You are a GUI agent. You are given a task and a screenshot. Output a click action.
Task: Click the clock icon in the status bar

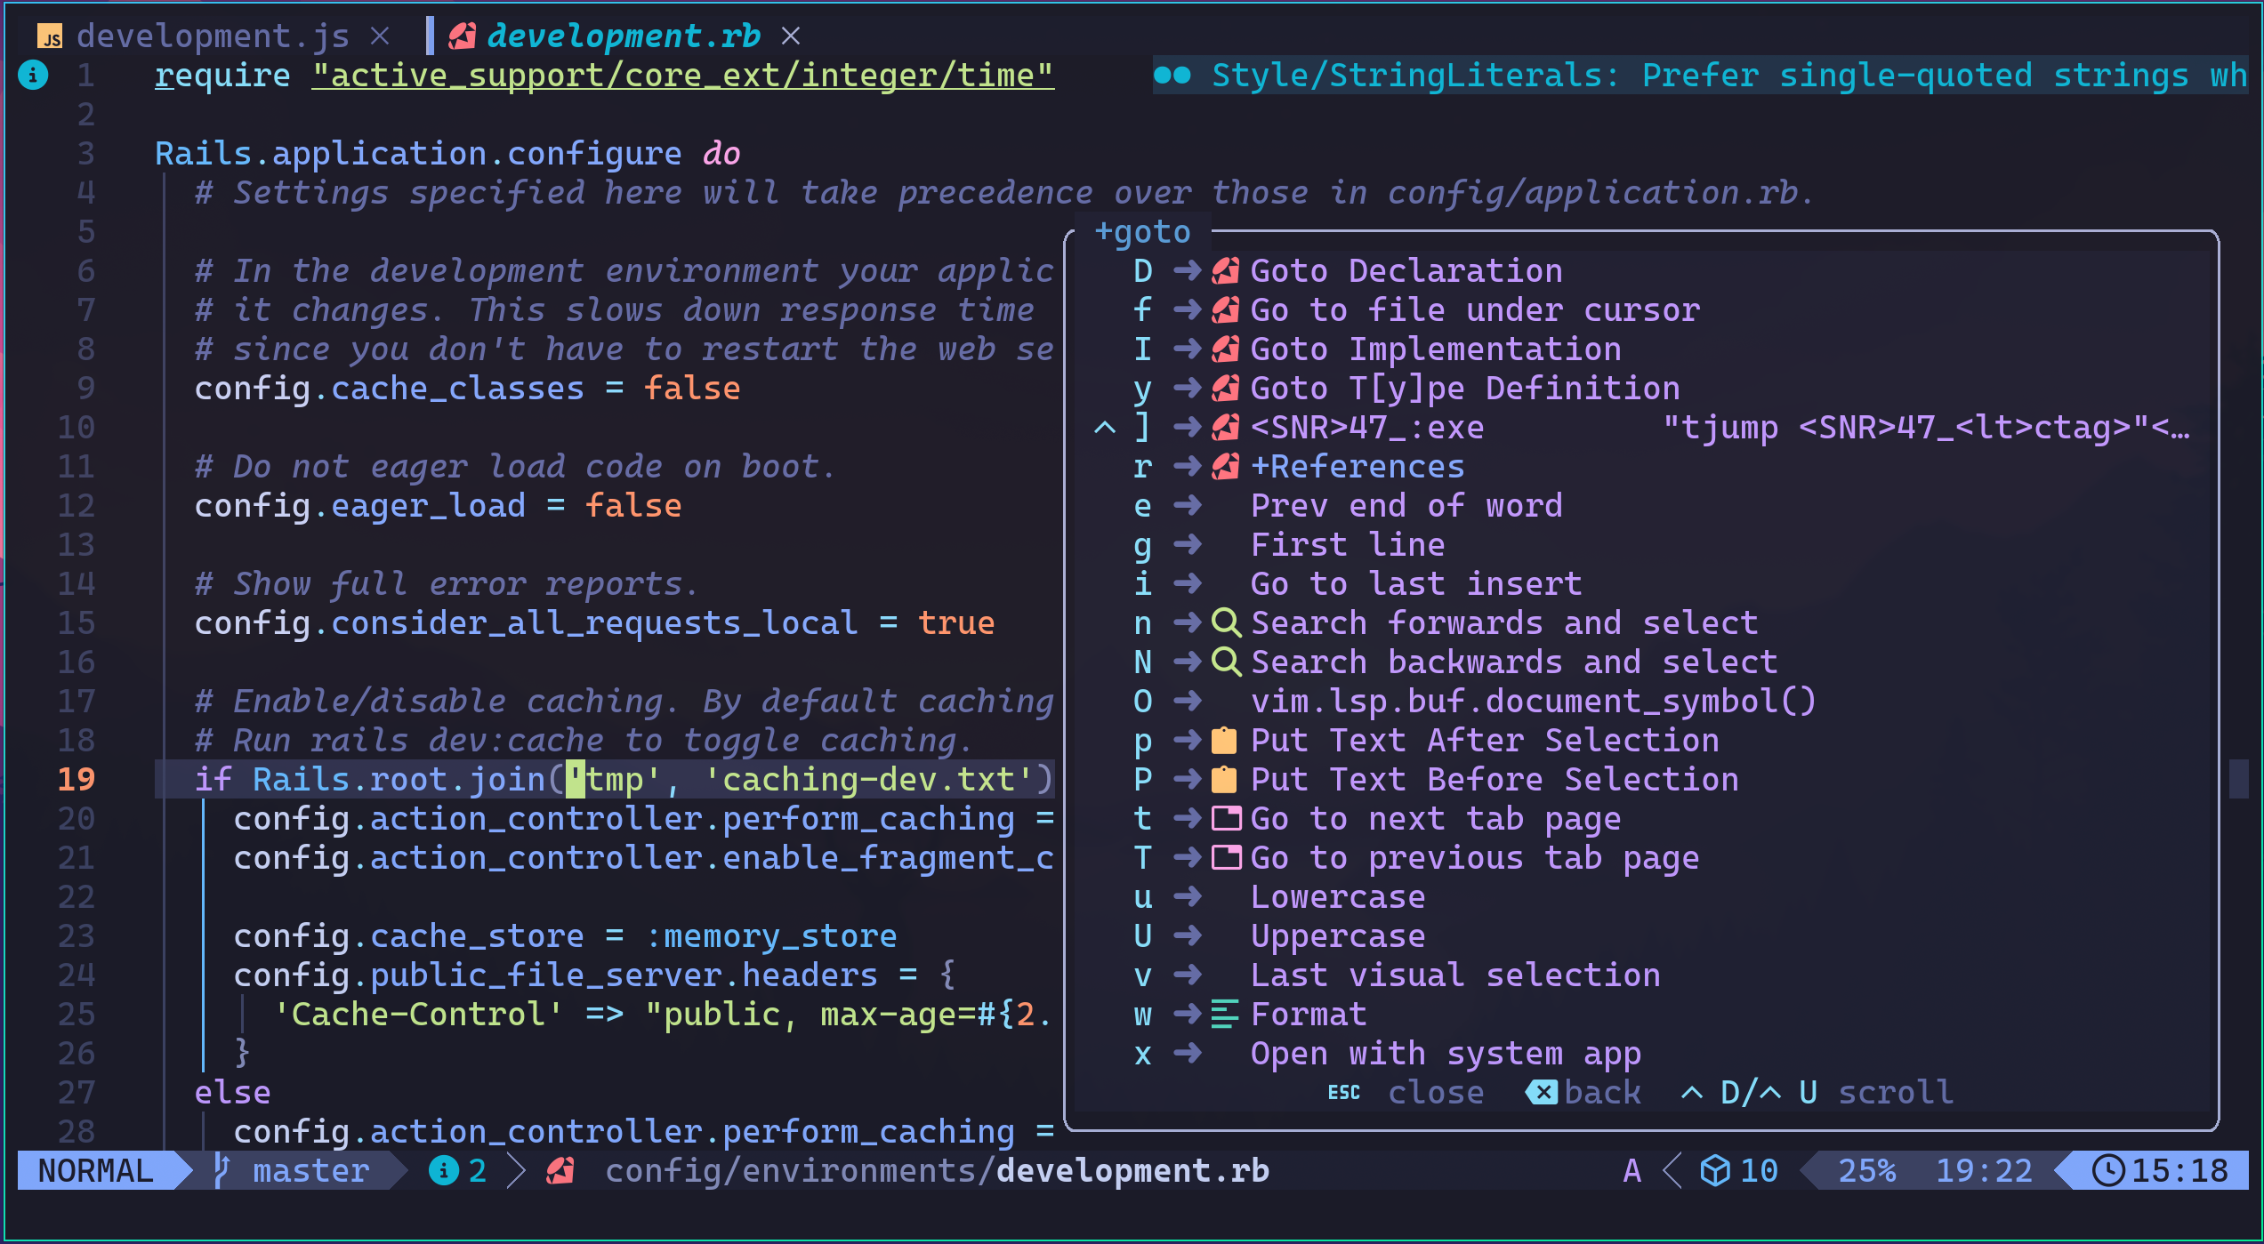[x=2107, y=1170]
